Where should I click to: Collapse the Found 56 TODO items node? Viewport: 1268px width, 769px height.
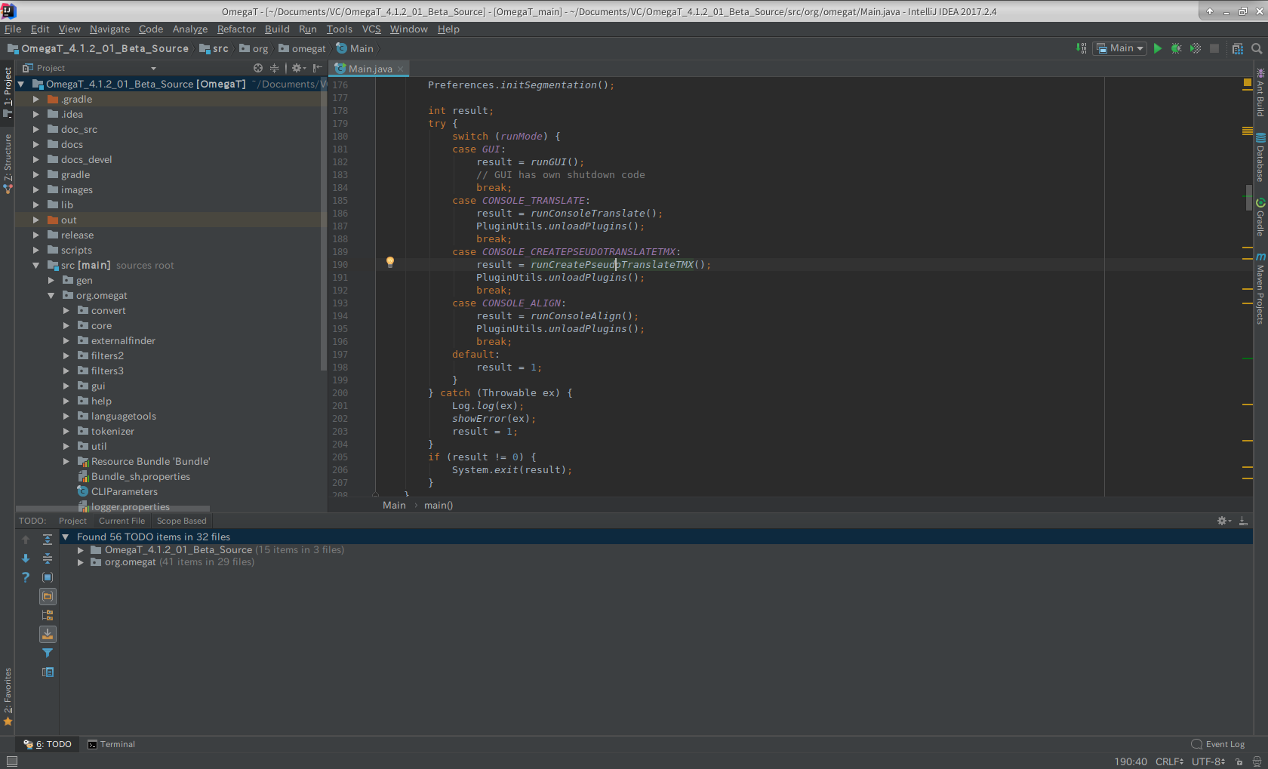coord(66,537)
